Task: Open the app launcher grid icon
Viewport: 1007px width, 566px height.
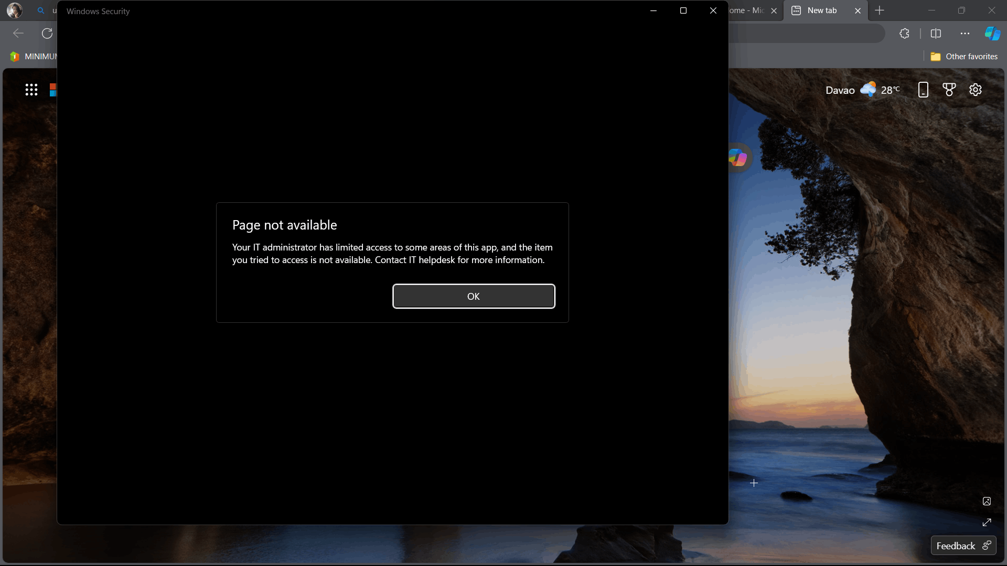Action: 31,90
